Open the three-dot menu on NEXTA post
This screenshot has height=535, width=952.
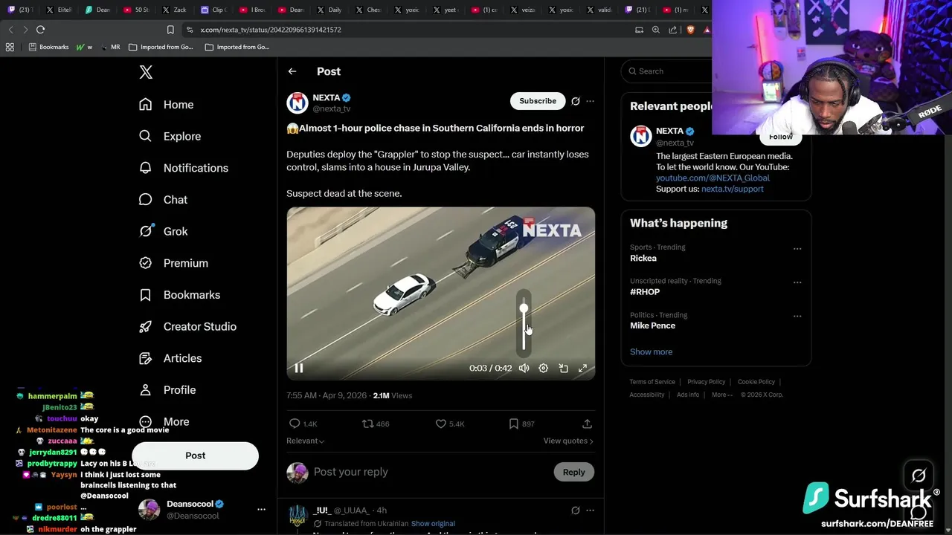click(x=590, y=101)
